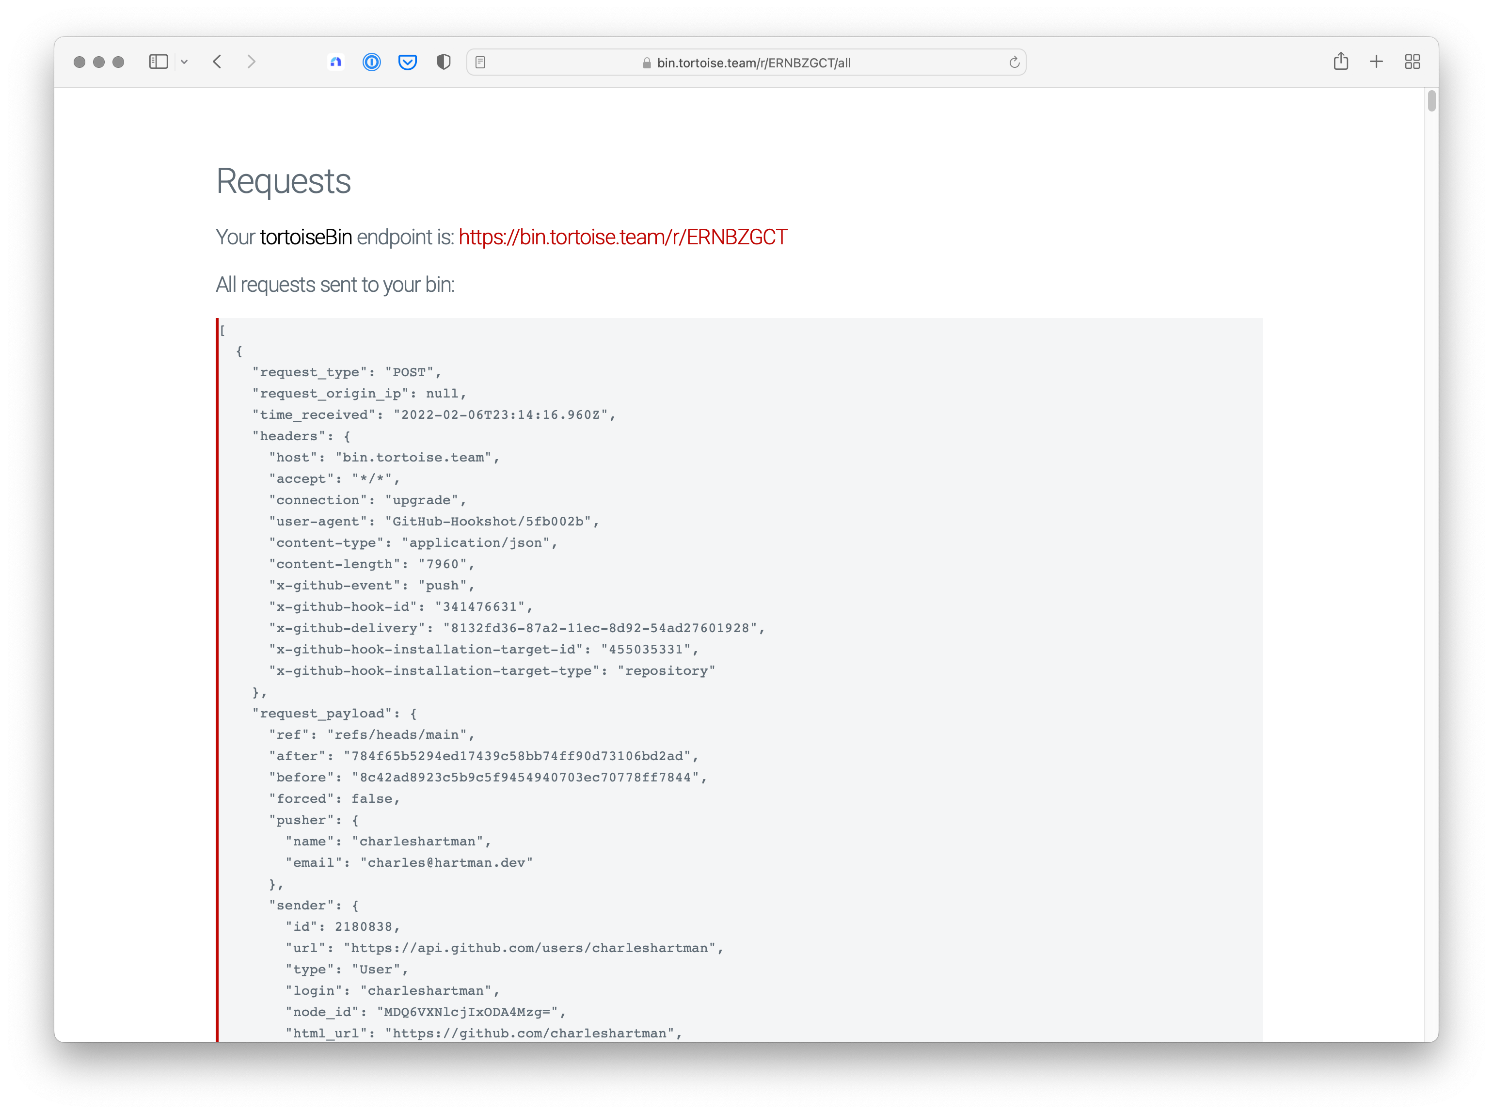1493x1114 pixels.
Task: Open the privacy shield extension
Action: [x=443, y=62]
